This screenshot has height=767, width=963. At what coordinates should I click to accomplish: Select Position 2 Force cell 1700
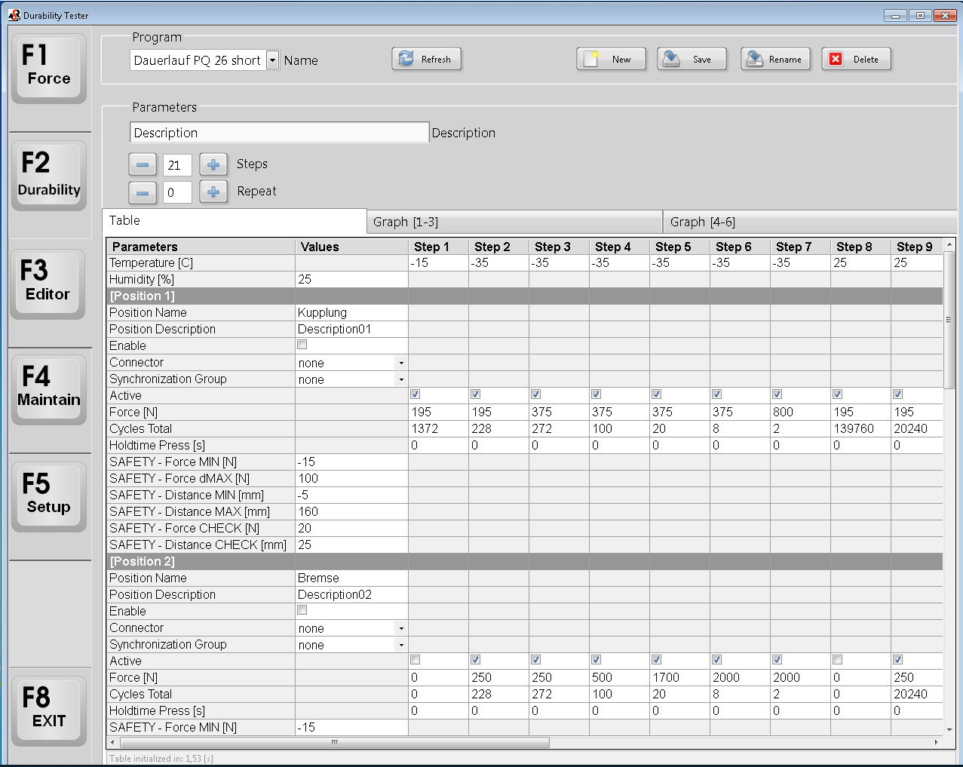(x=679, y=677)
